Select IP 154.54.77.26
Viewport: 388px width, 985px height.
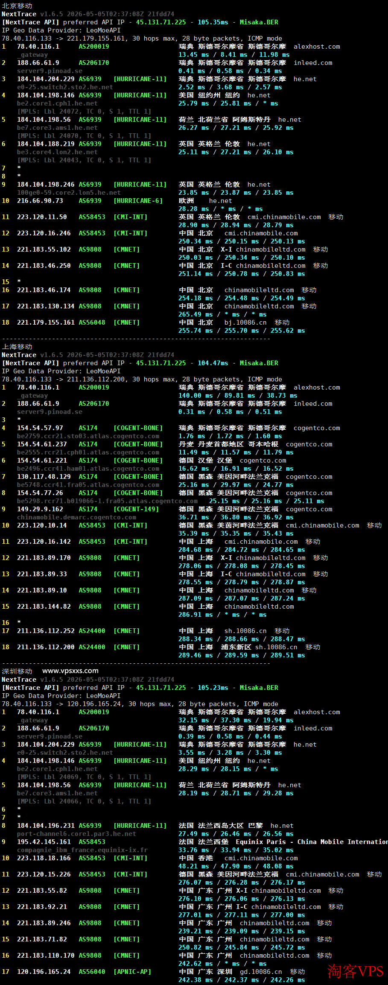(x=40, y=493)
